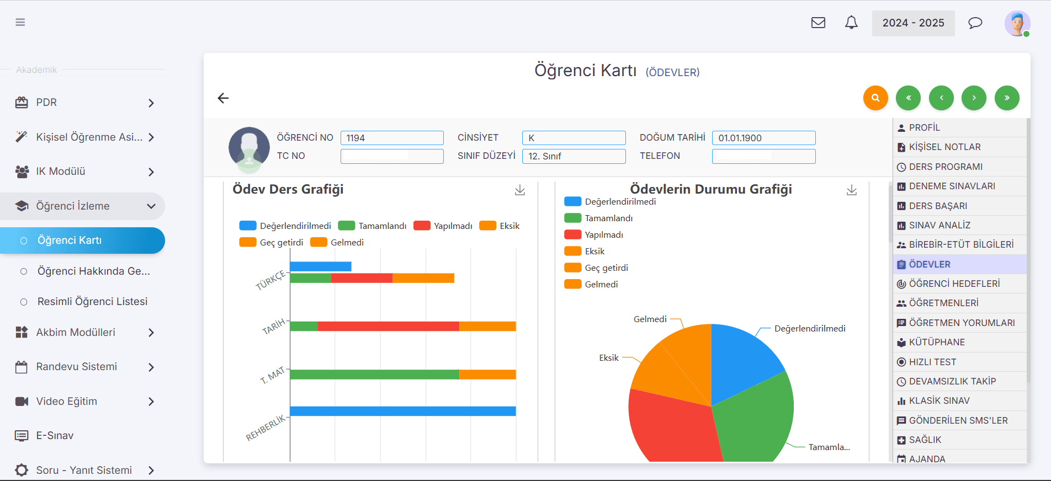Toggle Değerlendirilmedi in pie chart legend
This screenshot has height=481, width=1051.
coord(610,202)
